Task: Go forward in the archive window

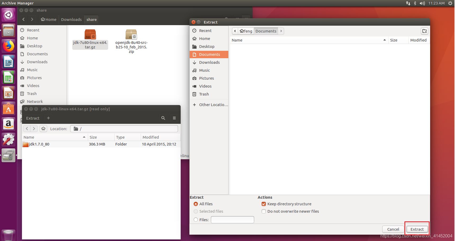Action: (x=34, y=129)
